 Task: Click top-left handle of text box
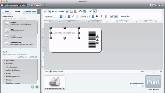[51, 28]
